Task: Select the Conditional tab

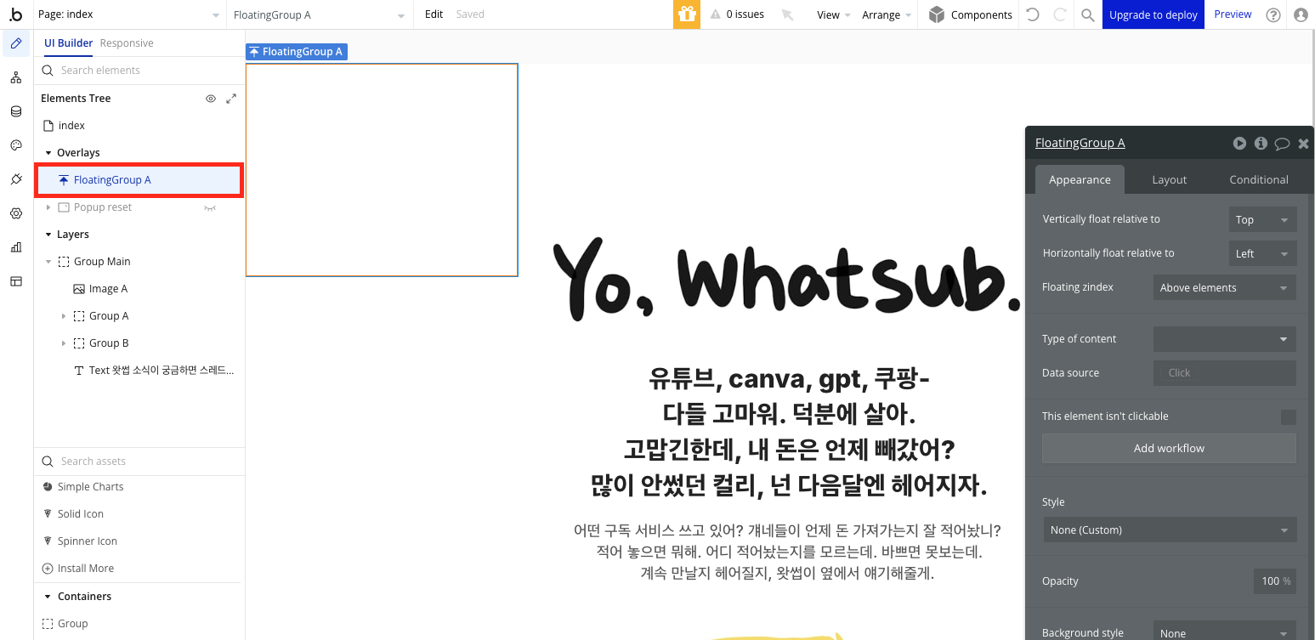Action: [1259, 179]
